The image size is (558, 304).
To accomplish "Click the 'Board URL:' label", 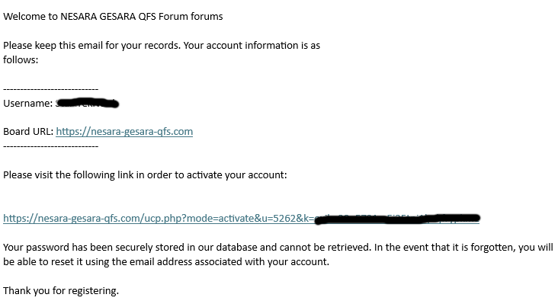I will 28,132.
